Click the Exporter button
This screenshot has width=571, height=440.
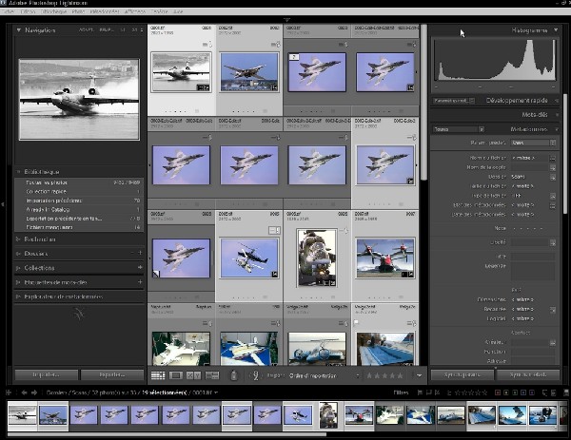112,374
